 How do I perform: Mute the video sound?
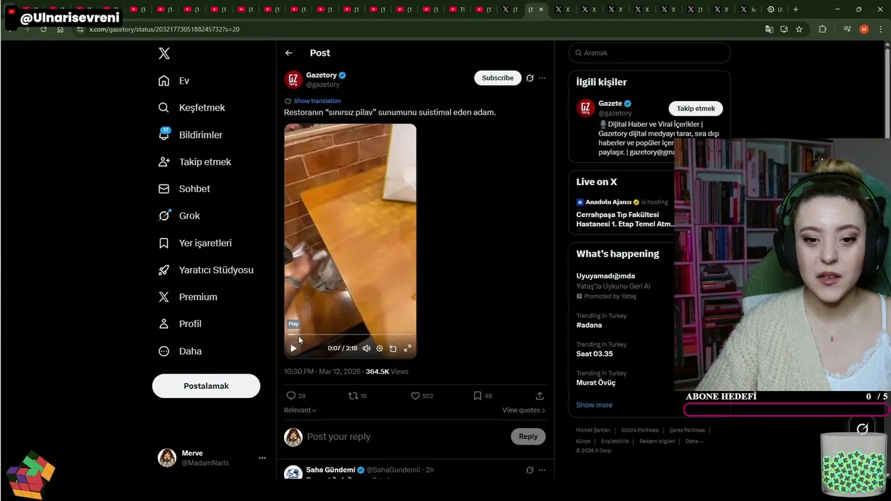click(367, 348)
